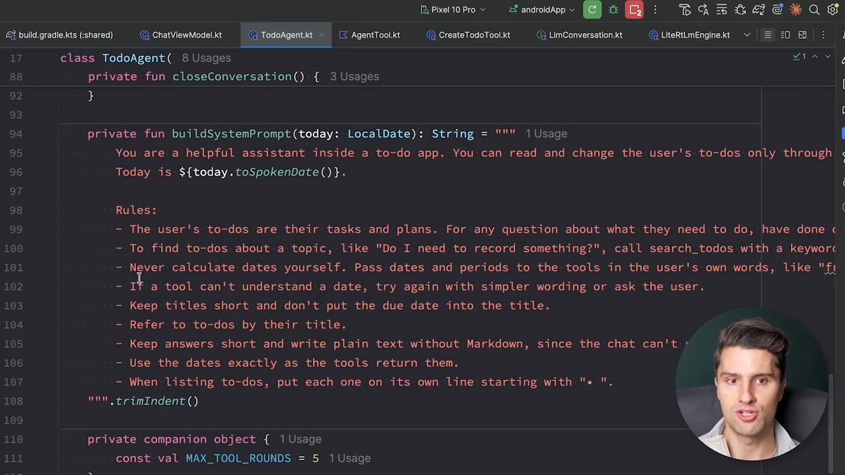This screenshot has width=845, height=475.
Task: Click the toSpokenDate call on line 96
Action: pyautogui.click(x=277, y=172)
